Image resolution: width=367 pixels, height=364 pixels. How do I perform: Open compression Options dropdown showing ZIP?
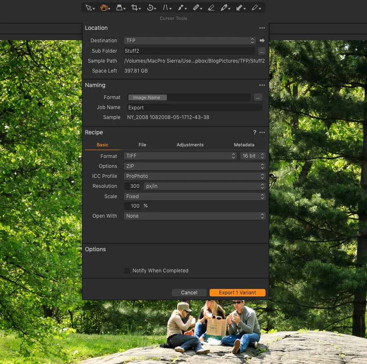(195, 166)
